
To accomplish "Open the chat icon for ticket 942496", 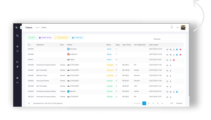I will [171, 55].
